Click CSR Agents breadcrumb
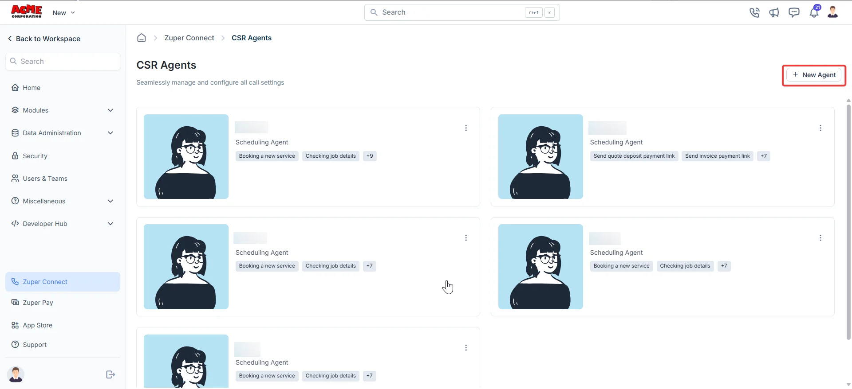 tap(252, 38)
